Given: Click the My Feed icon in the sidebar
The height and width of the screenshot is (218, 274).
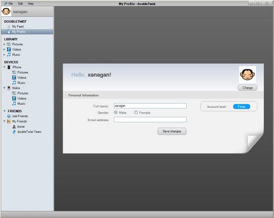Looking at the screenshot, I should pyautogui.click(x=9, y=27).
